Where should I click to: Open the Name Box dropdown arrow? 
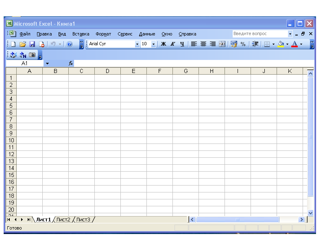47,64
